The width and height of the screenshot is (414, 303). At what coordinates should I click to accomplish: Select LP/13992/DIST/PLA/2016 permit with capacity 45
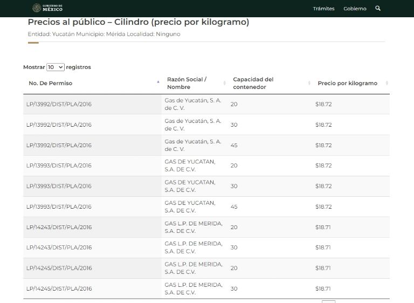(59, 145)
